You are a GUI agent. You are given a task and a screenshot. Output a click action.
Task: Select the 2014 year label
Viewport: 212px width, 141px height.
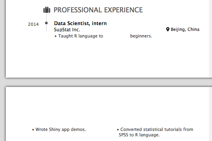33,24
